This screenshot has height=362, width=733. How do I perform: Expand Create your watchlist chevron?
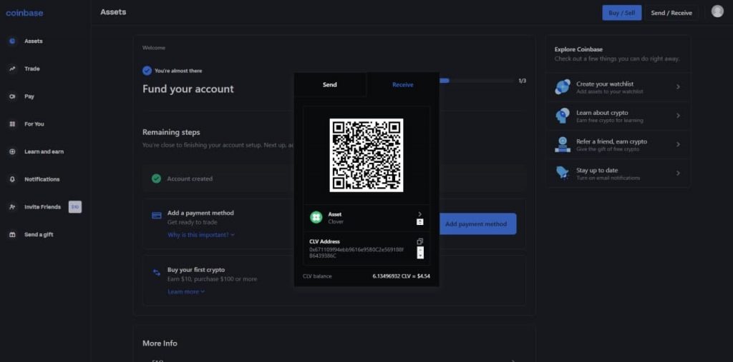pyautogui.click(x=679, y=87)
